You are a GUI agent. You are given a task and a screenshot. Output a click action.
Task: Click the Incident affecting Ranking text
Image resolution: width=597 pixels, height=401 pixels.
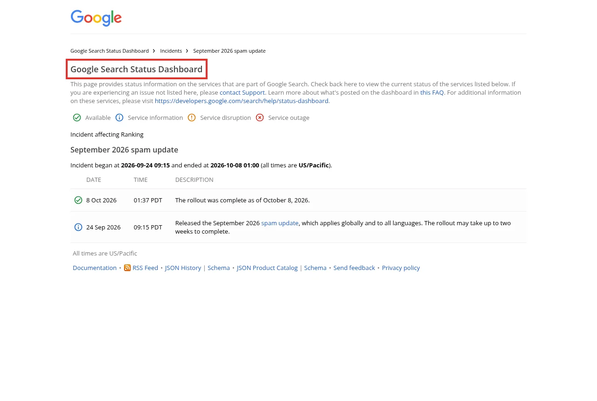107,134
